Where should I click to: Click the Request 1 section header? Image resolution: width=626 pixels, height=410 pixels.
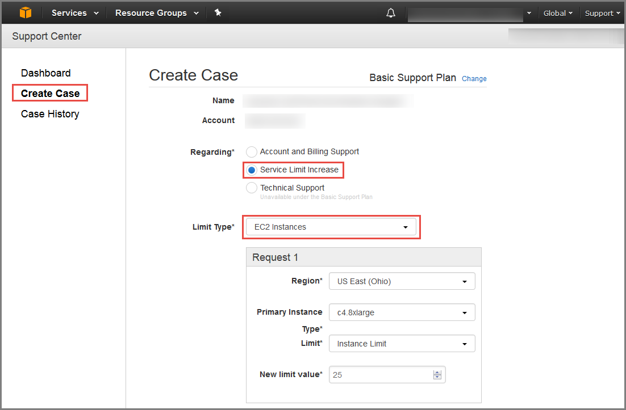click(x=364, y=257)
